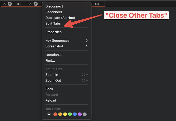The image size is (176, 121).
Task: Select the purple tab color
Action: click(x=80, y=114)
